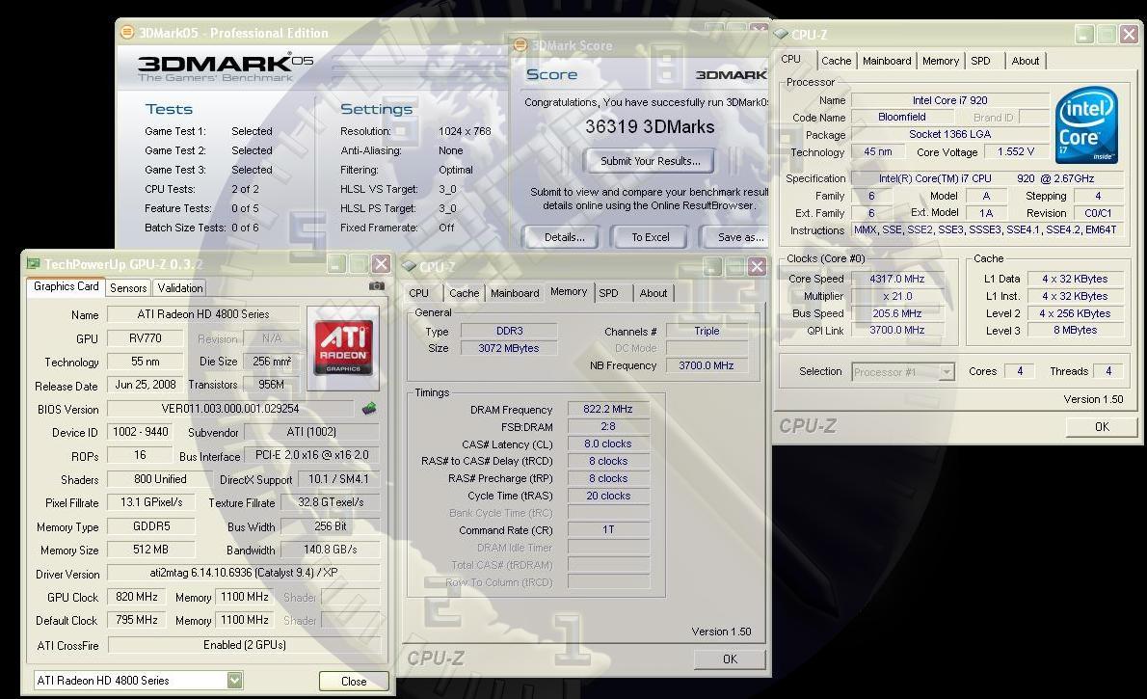Click the CPU-Z memory window title icon
The width and height of the screenshot is (1147, 699).
[x=409, y=266]
